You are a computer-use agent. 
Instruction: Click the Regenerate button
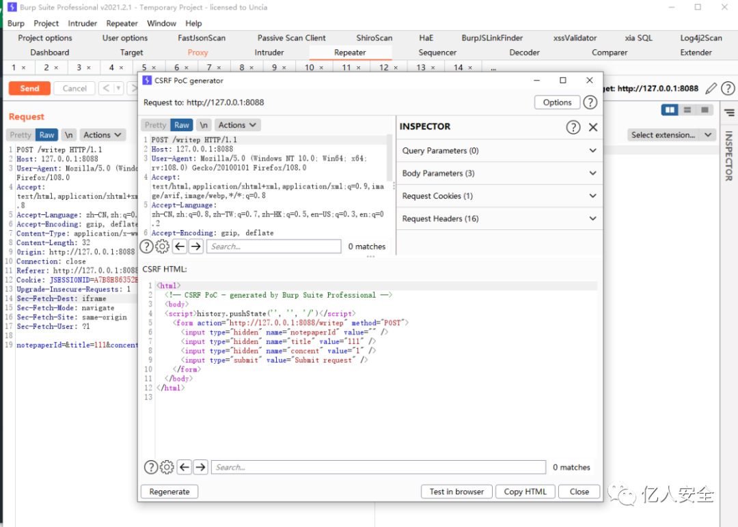pos(169,492)
